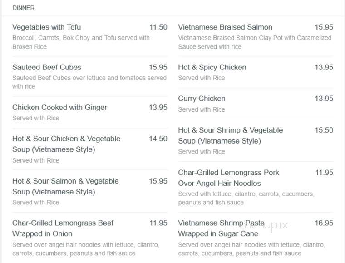Click the 15.50 price for Shrimp Soup
Viewport: 345px width, 263px height.
(324, 130)
